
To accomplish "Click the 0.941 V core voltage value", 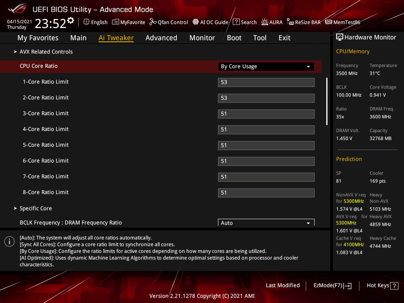I will [378, 95].
